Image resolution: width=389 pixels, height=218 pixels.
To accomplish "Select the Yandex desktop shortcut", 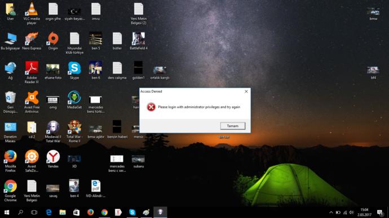I will (53, 159).
